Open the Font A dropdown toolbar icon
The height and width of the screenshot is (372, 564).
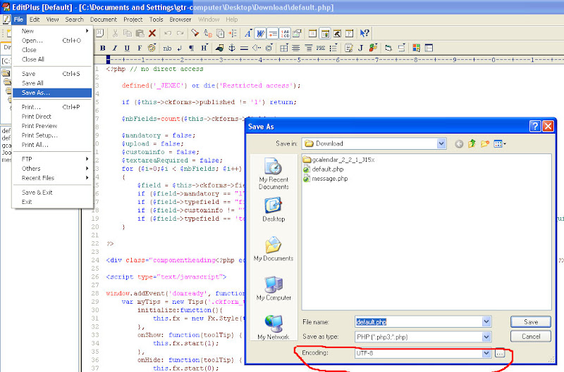pos(248,33)
